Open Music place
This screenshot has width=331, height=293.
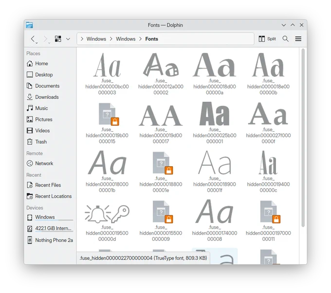[x=50, y=108]
